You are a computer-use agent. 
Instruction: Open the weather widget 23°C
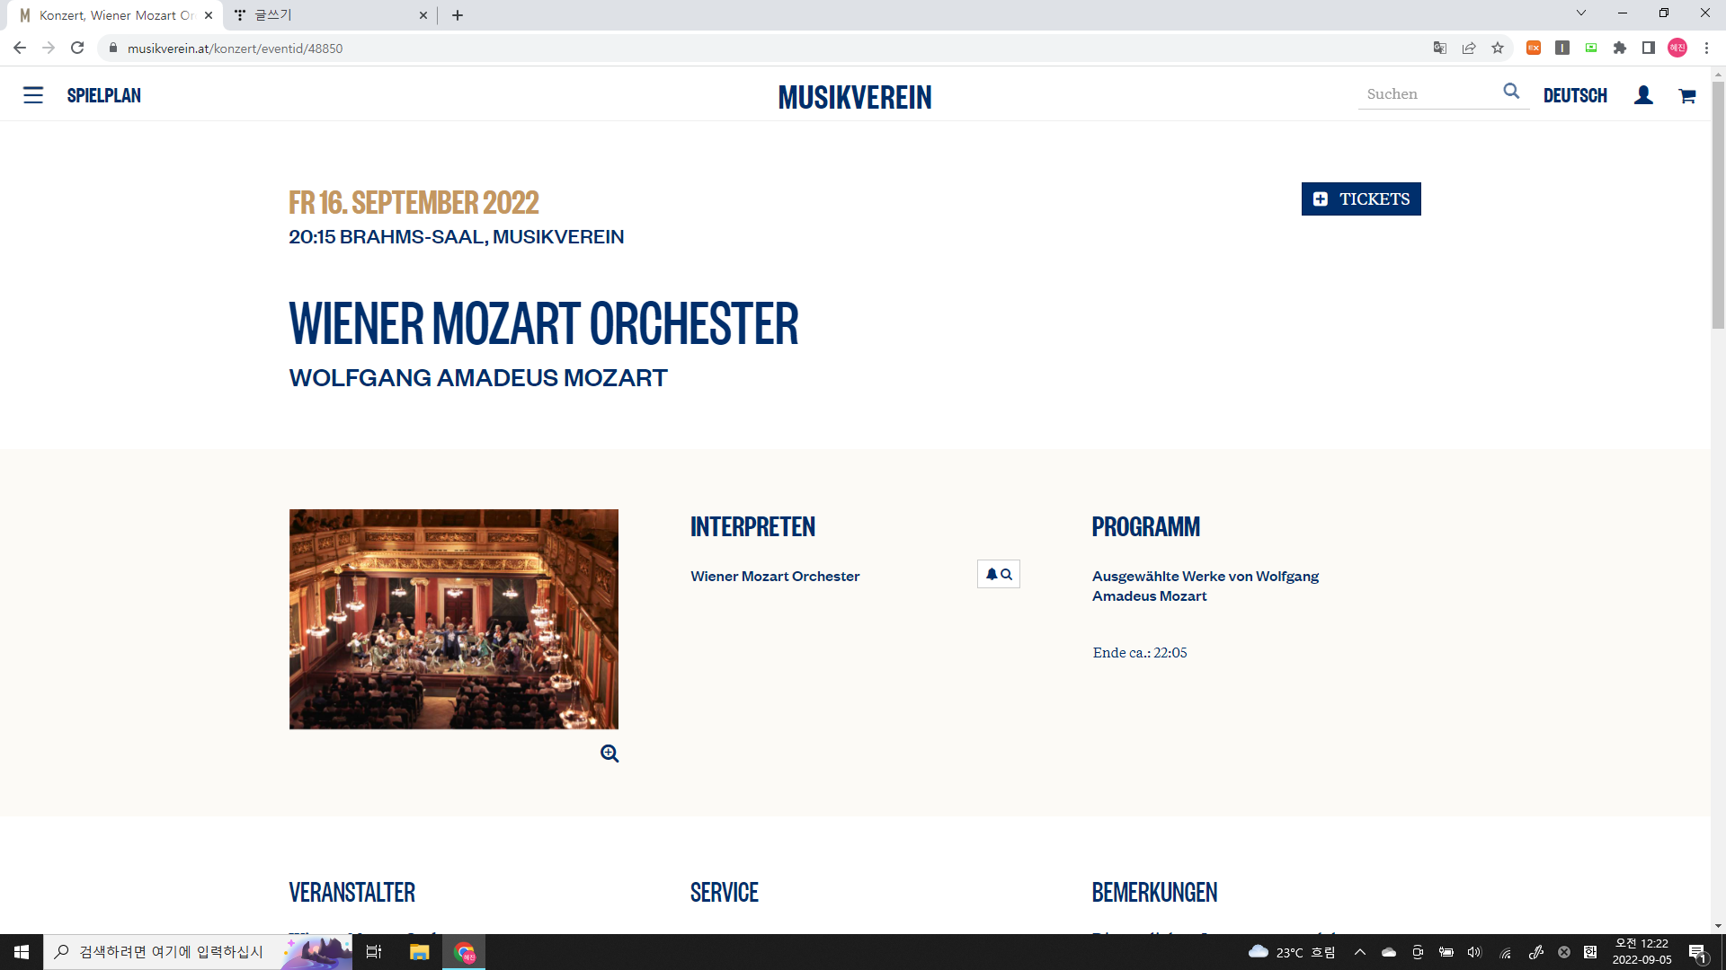click(x=1292, y=952)
